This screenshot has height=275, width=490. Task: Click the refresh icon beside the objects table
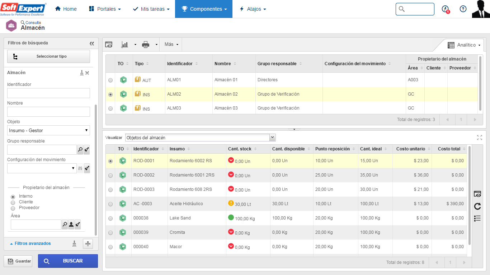[477, 206]
